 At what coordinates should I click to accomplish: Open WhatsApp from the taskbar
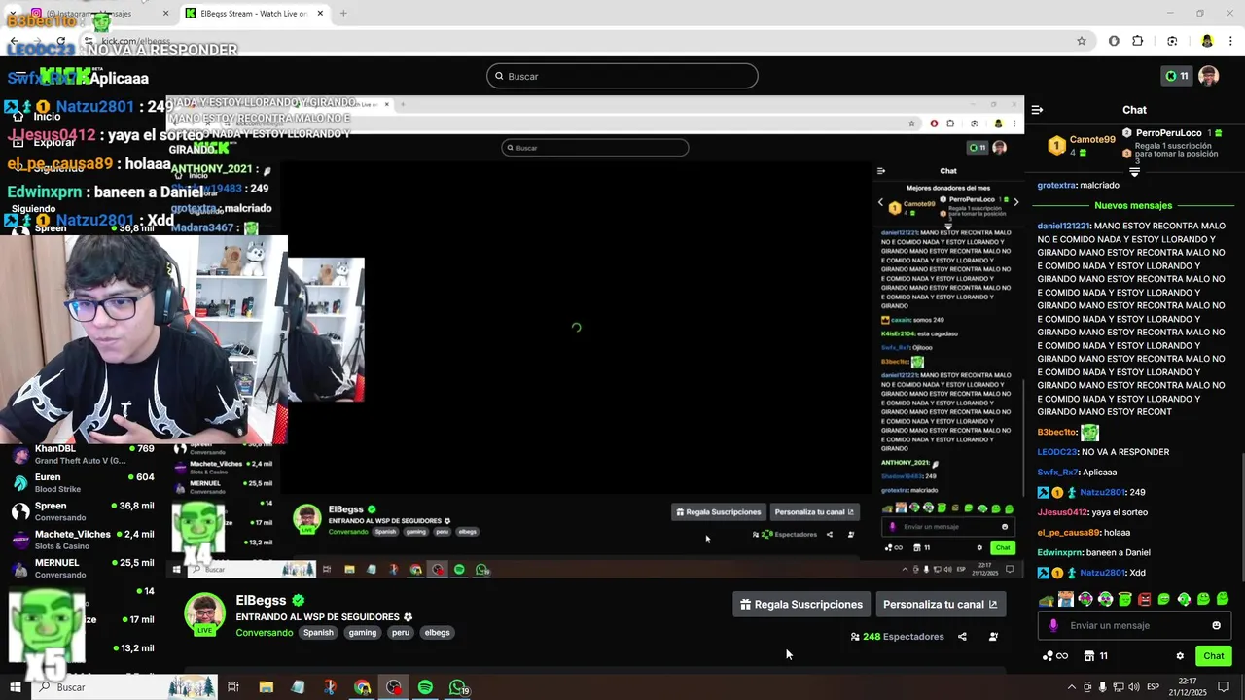(x=457, y=687)
